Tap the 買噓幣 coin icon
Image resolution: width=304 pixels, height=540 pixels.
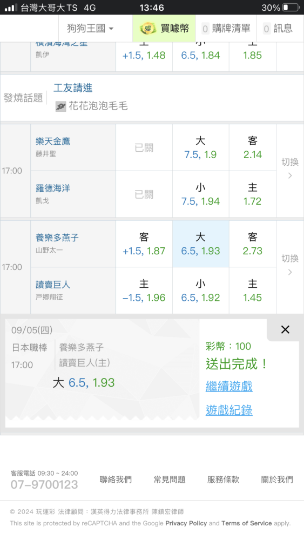(148, 29)
